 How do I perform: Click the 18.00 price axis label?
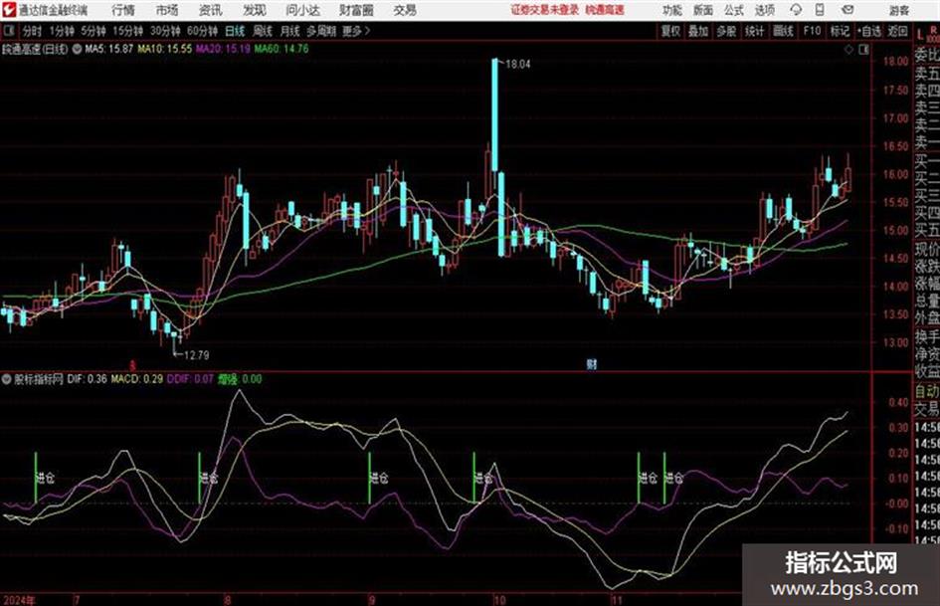895,62
